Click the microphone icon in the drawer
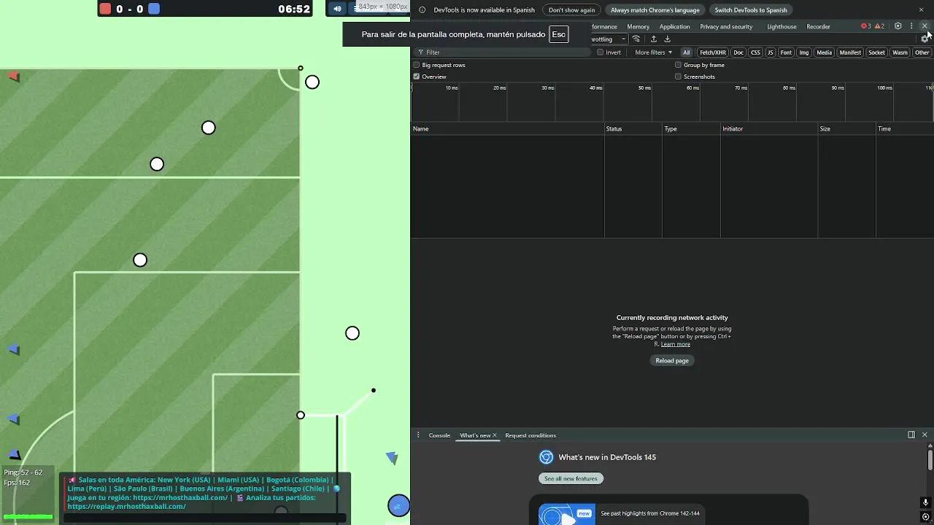 925,502
